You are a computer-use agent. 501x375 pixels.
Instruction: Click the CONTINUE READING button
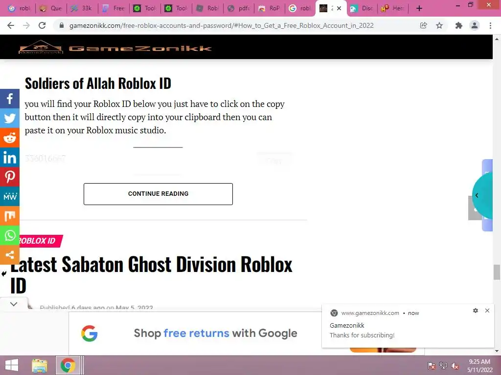coord(158,194)
